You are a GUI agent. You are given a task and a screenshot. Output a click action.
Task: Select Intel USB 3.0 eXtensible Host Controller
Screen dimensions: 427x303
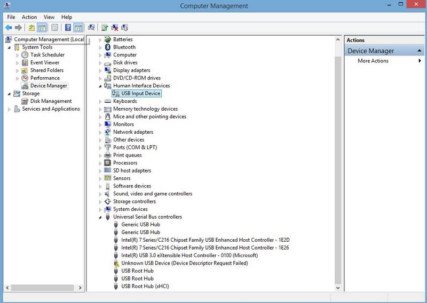click(189, 255)
